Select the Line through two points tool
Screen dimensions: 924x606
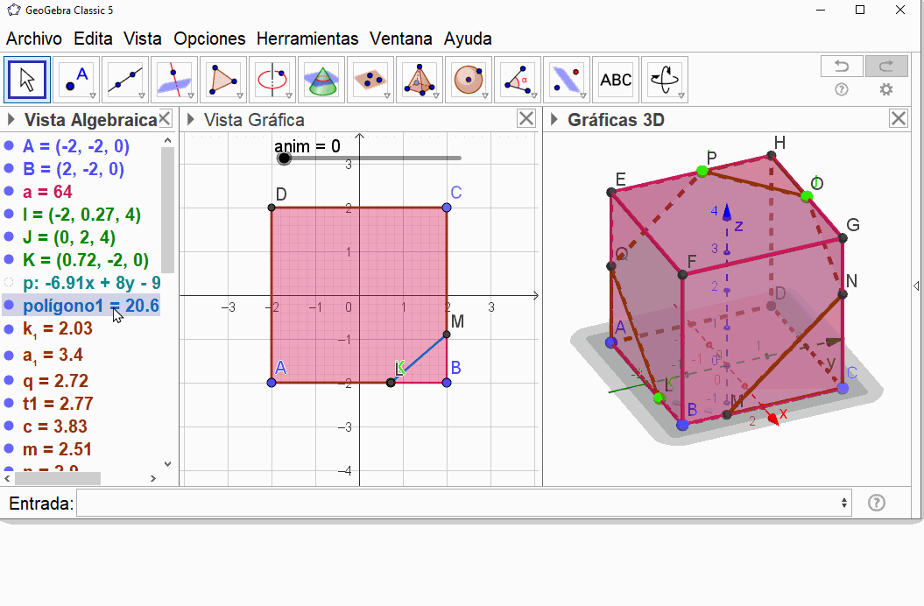click(x=125, y=80)
